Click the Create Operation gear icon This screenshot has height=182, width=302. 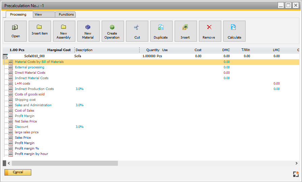pyautogui.click(x=112, y=27)
